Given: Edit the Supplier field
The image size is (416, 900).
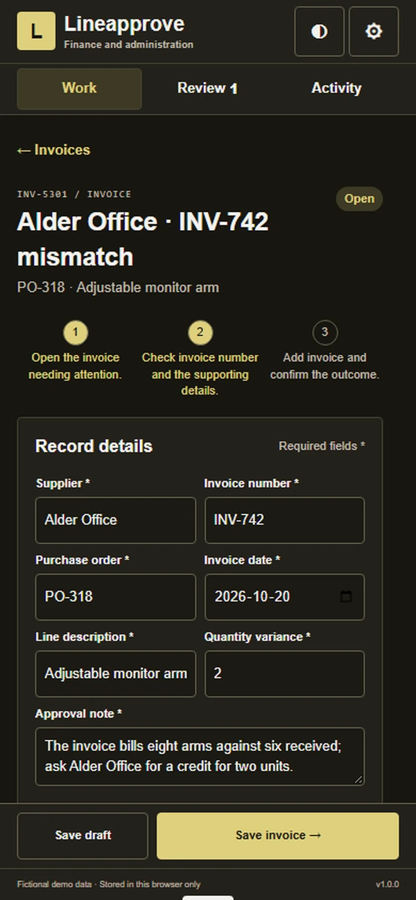Looking at the screenshot, I should [x=116, y=520].
